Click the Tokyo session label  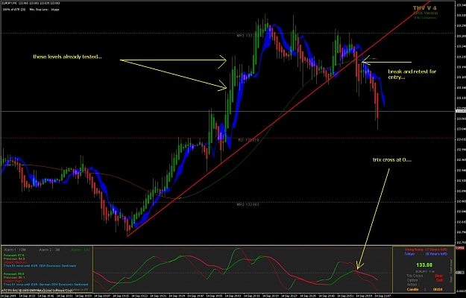pos(426,254)
